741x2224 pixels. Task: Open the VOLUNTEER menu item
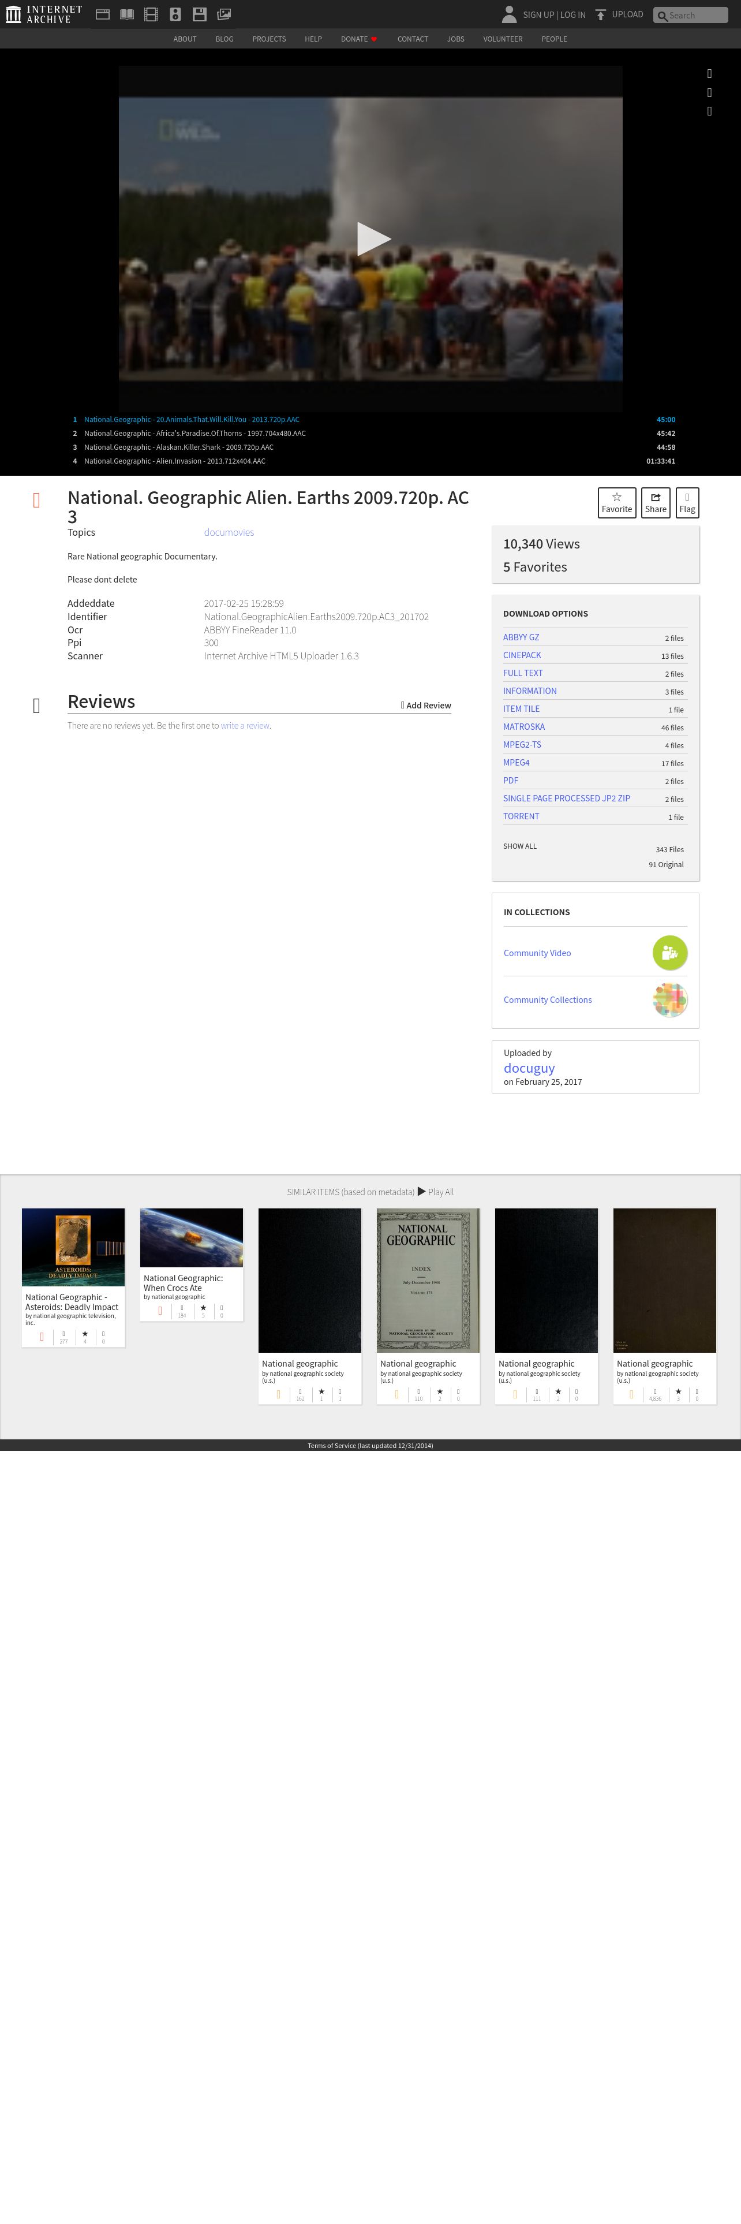[x=503, y=39]
